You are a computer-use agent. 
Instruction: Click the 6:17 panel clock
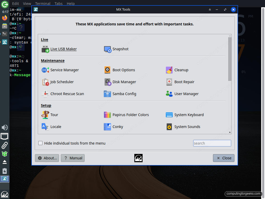(5, 12)
